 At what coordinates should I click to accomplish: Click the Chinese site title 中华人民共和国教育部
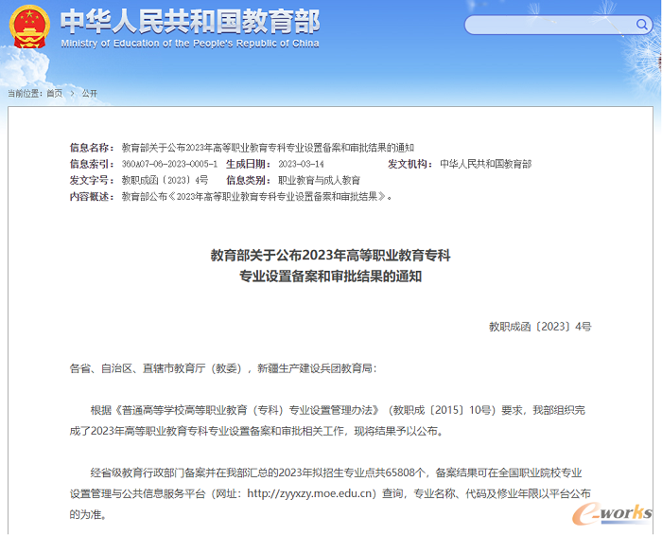click(x=190, y=21)
